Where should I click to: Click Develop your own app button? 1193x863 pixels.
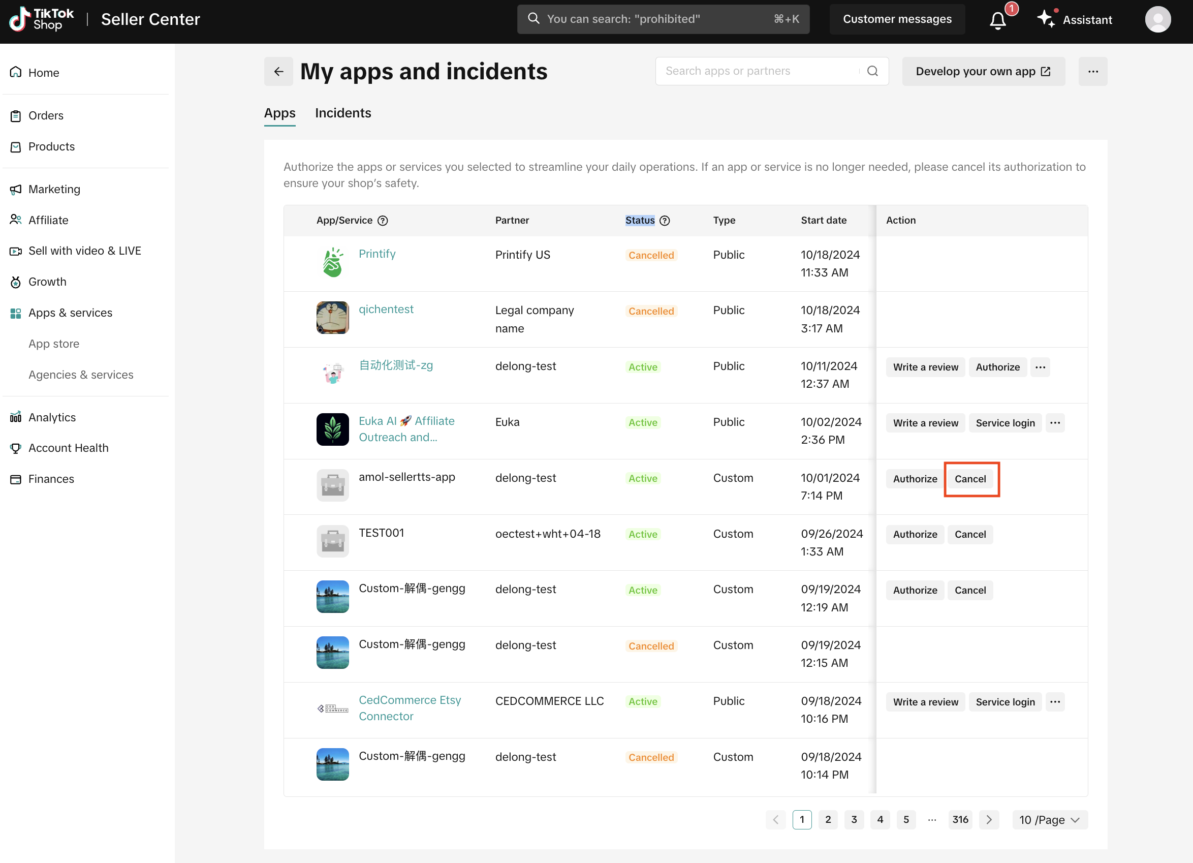coord(983,71)
